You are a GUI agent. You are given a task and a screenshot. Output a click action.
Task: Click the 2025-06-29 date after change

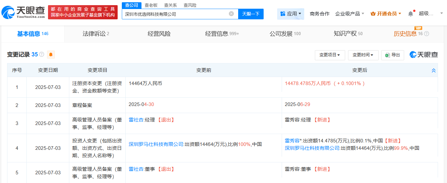297,105
